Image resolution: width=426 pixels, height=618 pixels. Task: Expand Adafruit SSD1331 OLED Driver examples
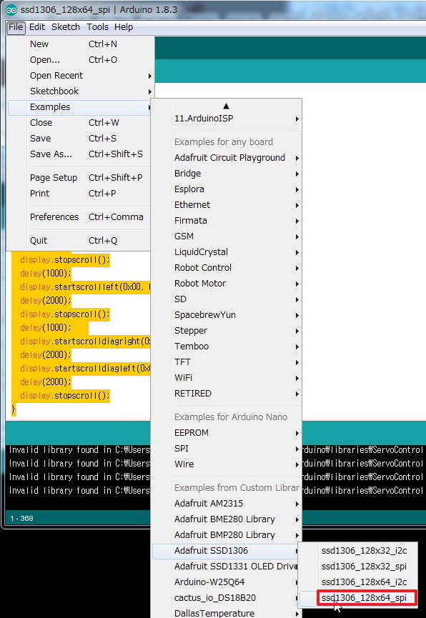(x=227, y=567)
